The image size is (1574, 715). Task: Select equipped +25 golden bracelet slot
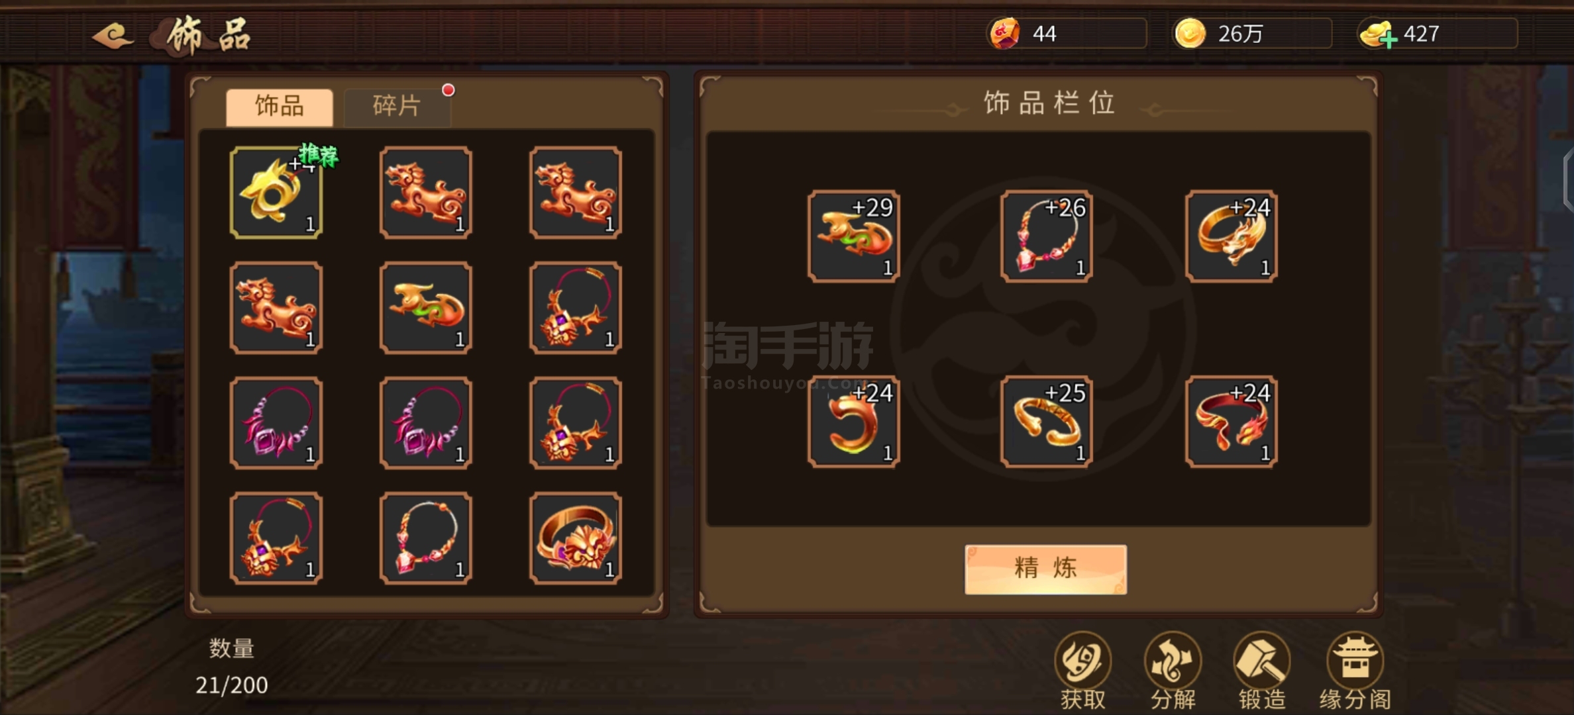(x=1047, y=422)
